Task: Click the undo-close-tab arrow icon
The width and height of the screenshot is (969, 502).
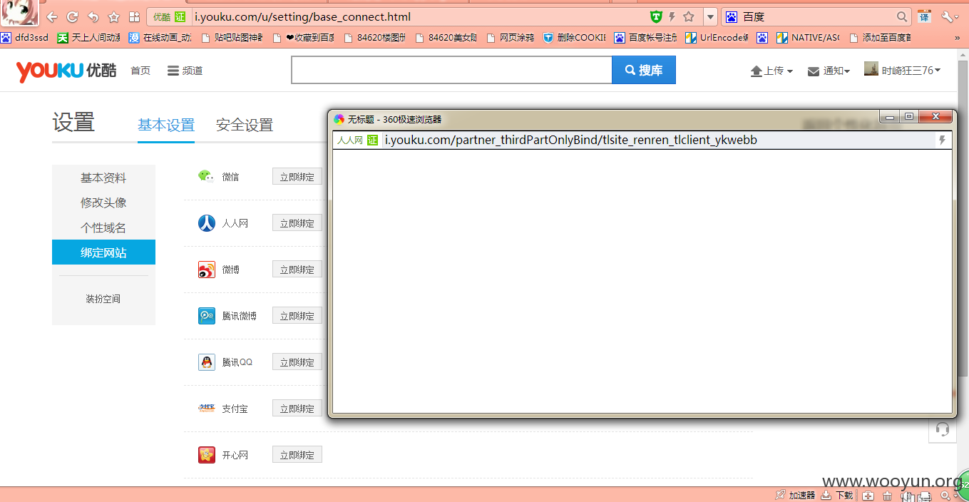Action: point(93,17)
